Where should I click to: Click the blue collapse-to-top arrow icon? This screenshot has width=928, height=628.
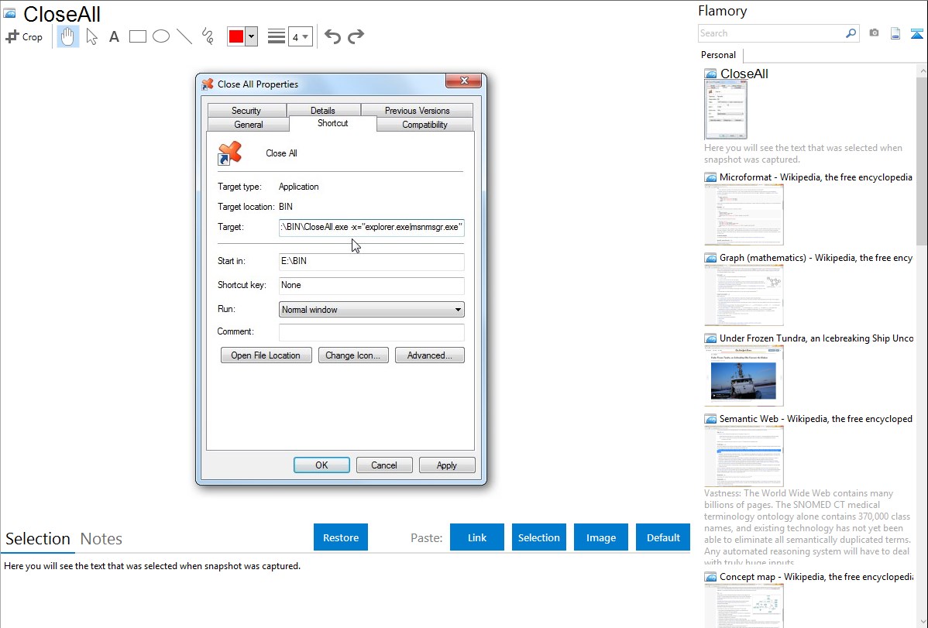(x=916, y=33)
